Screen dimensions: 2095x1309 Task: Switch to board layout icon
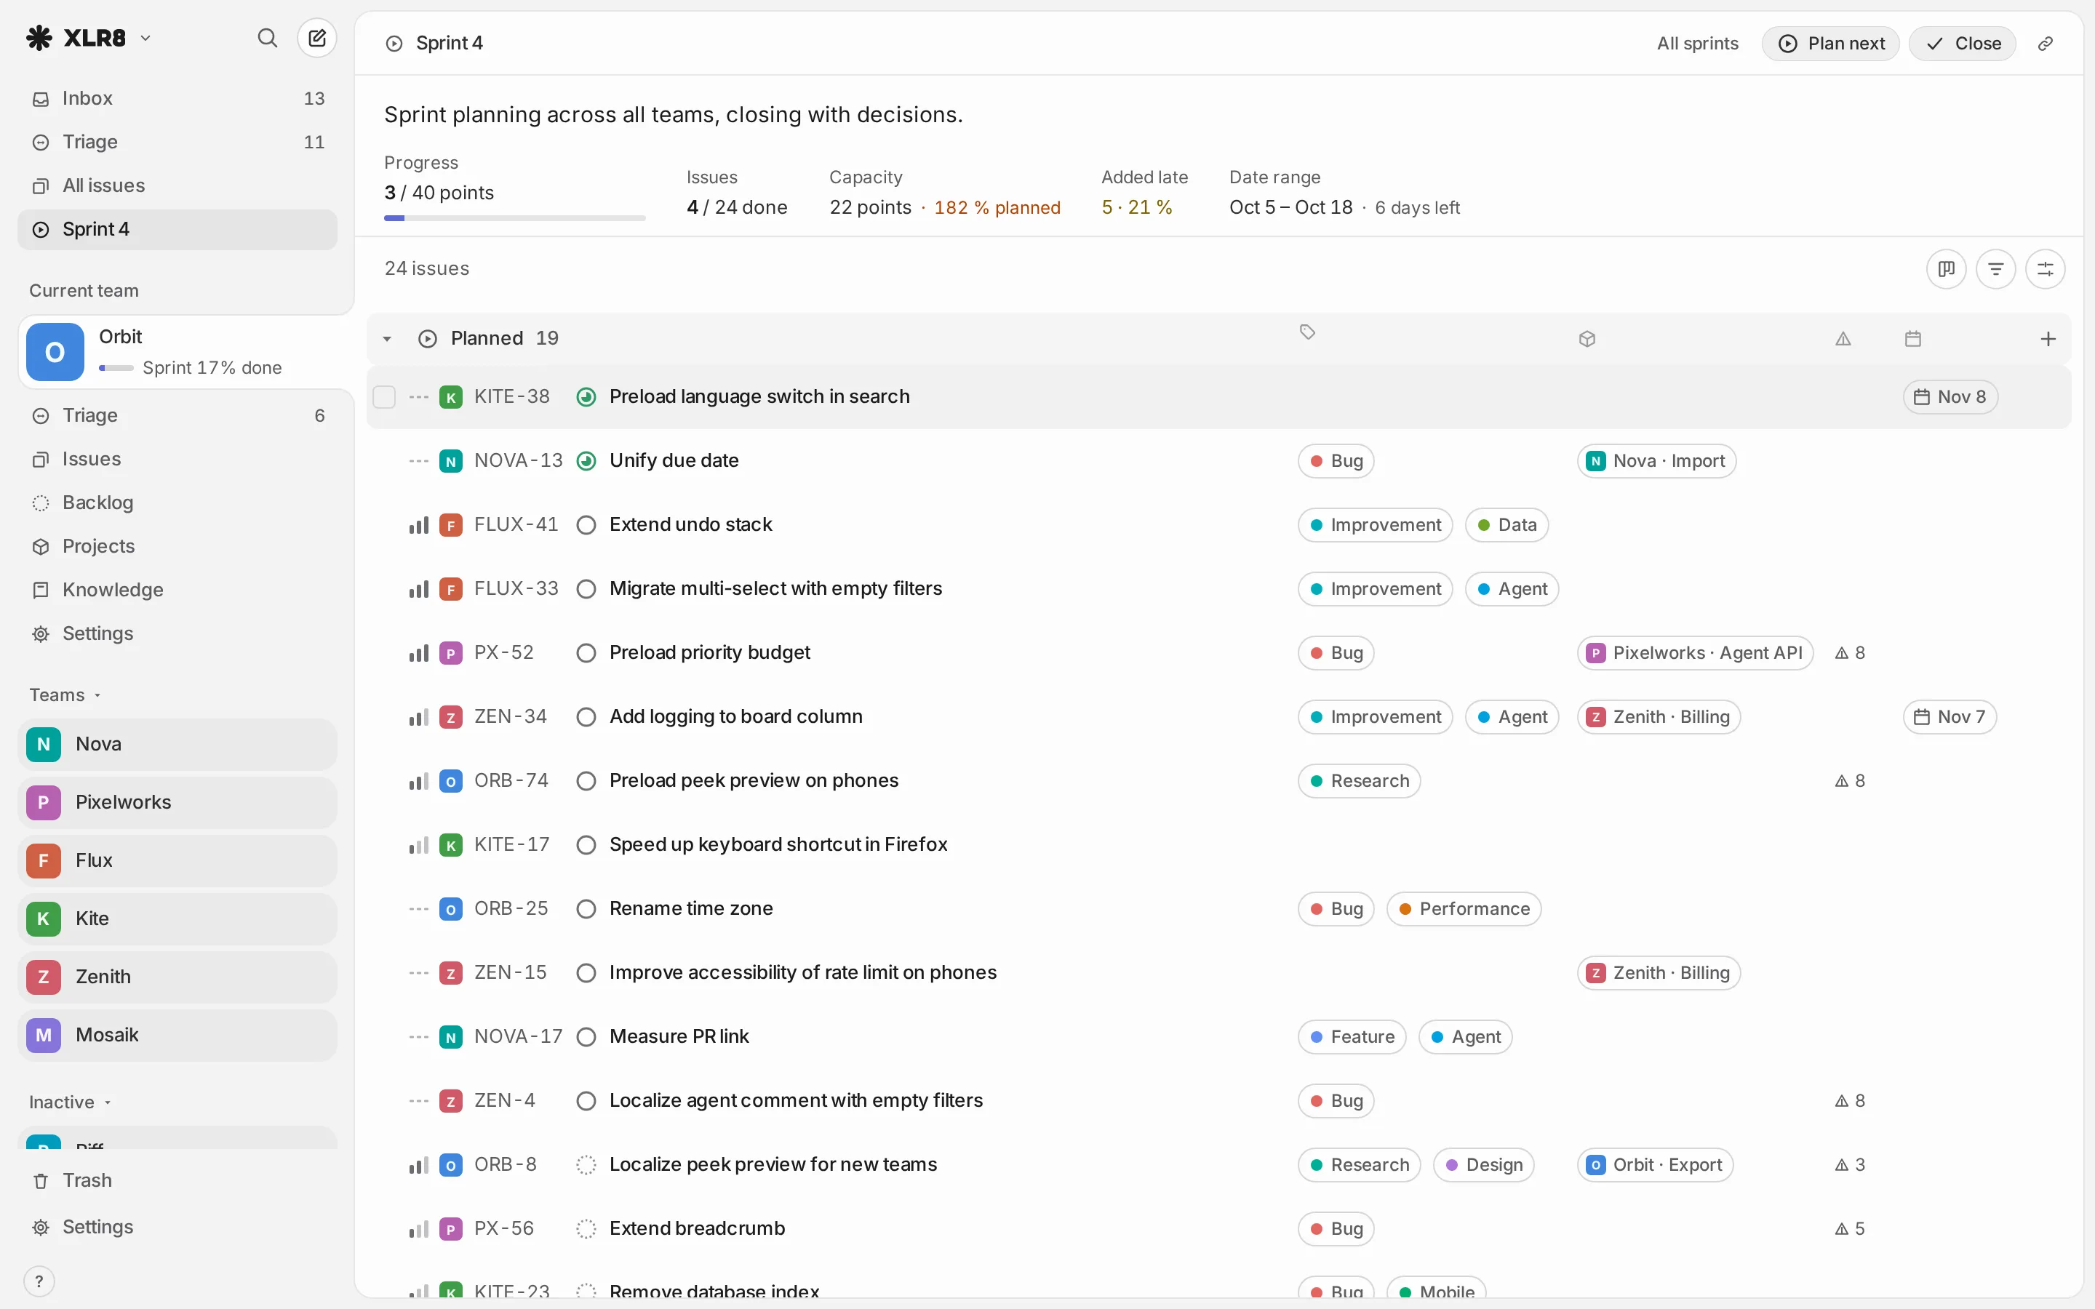tap(1946, 268)
